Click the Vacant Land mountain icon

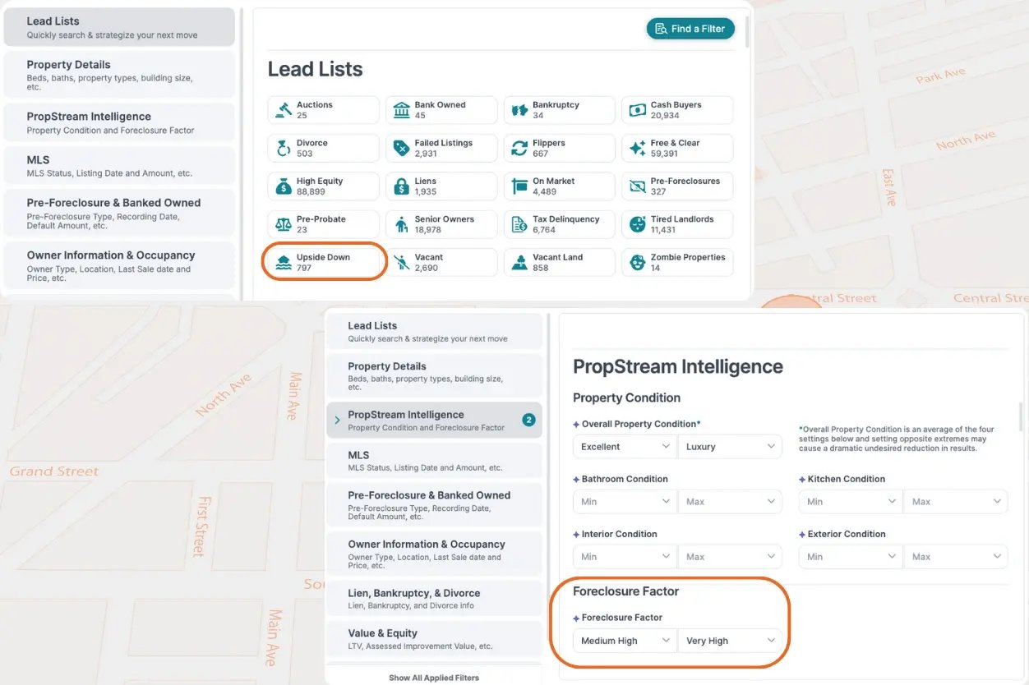[x=519, y=261]
